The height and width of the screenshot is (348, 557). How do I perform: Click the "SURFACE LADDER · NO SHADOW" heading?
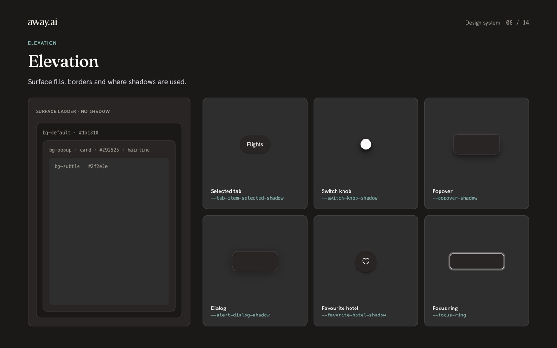(73, 112)
